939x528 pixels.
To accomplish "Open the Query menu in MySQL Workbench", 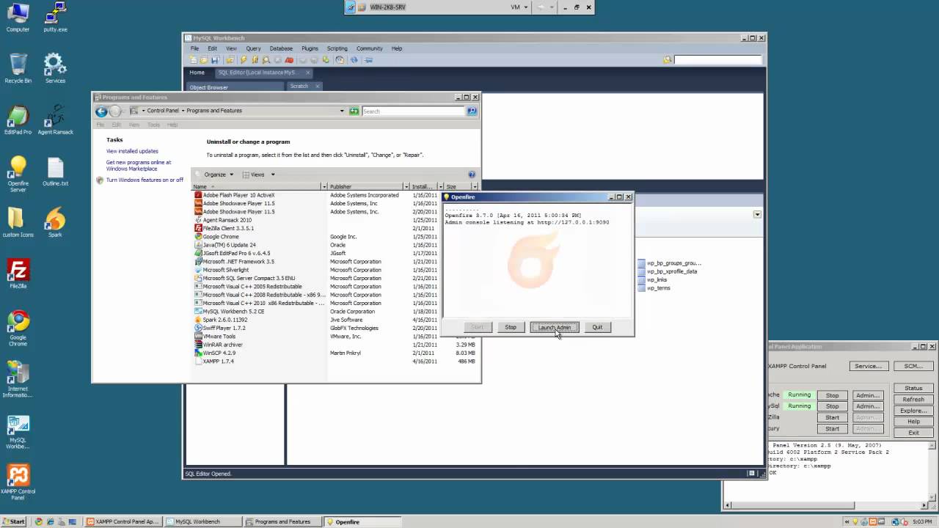I will 253,48.
